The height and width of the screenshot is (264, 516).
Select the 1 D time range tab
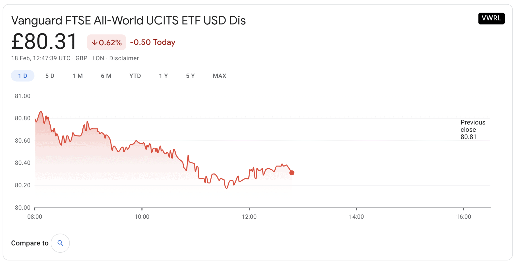tap(23, 76)
